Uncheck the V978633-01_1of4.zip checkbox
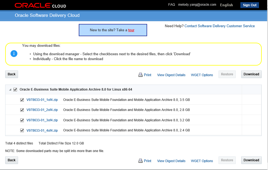This screenshot has height=170, width=268. click(22, 100)
